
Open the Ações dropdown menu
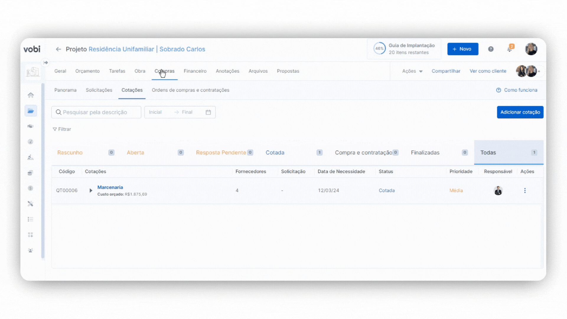[412, 71]
